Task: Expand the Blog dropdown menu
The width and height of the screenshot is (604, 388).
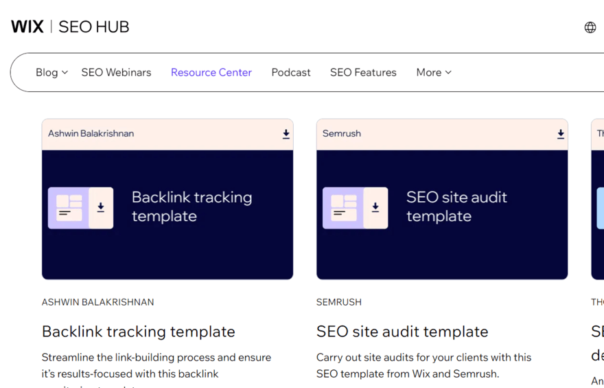Action: pyautogui.click(x=51, y=72)
